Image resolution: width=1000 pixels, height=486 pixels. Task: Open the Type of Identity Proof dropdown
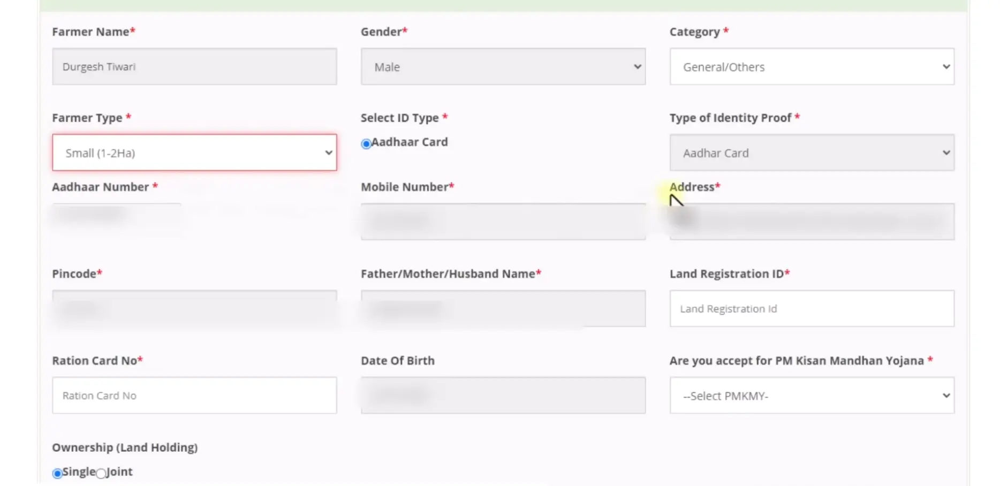811,153
